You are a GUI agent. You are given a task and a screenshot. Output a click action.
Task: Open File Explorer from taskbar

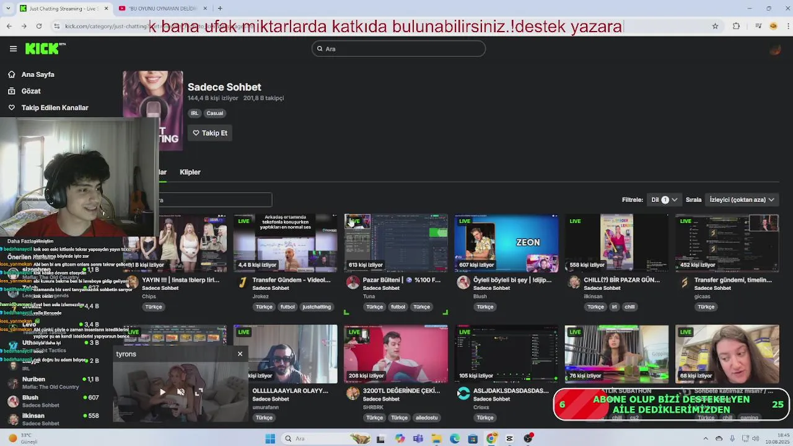click(x=436, y=439)
